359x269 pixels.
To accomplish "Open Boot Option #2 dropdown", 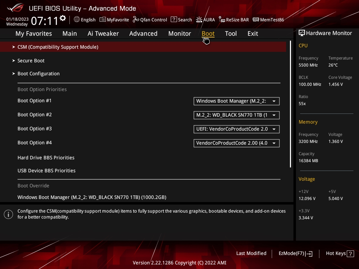I will (x=237, y=115).
